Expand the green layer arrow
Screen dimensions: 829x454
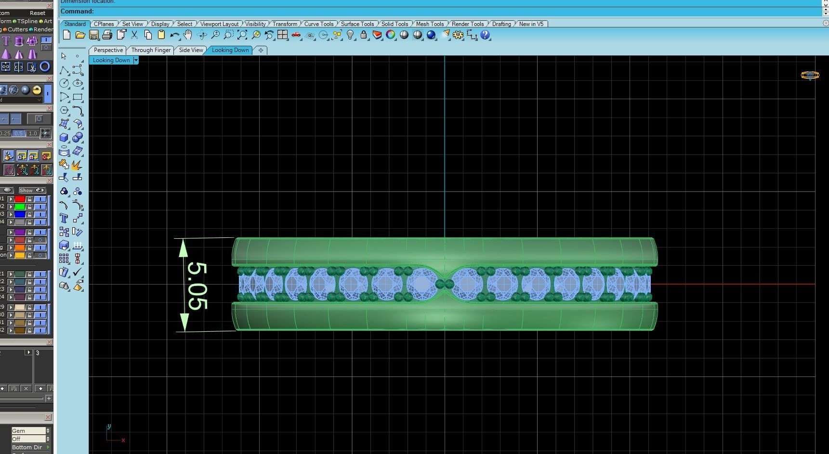tap(11, 207)
